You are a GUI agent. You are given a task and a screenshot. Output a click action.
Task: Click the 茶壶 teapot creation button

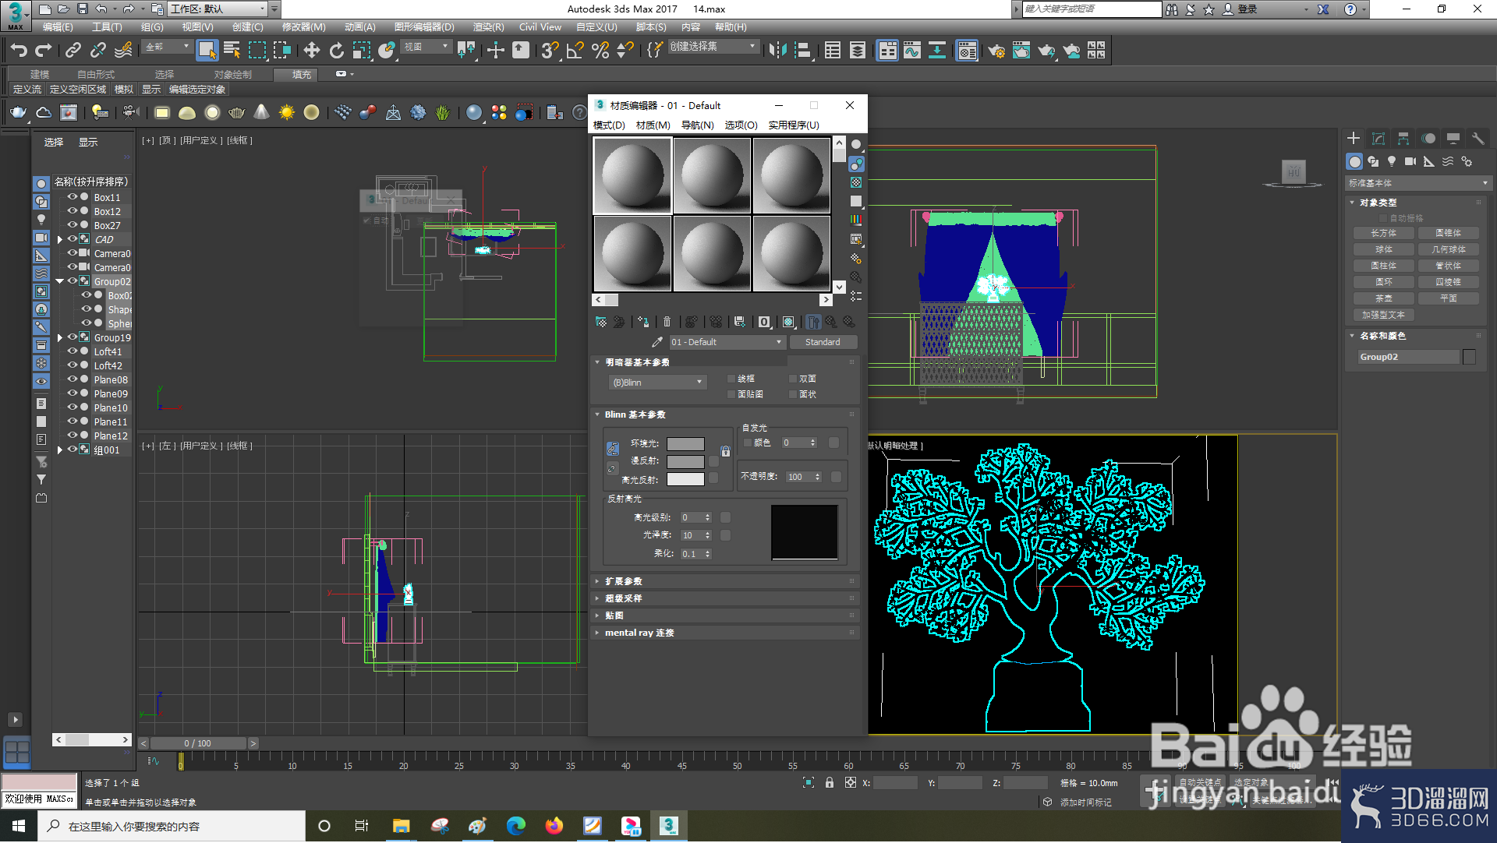tap(1382, 298)
